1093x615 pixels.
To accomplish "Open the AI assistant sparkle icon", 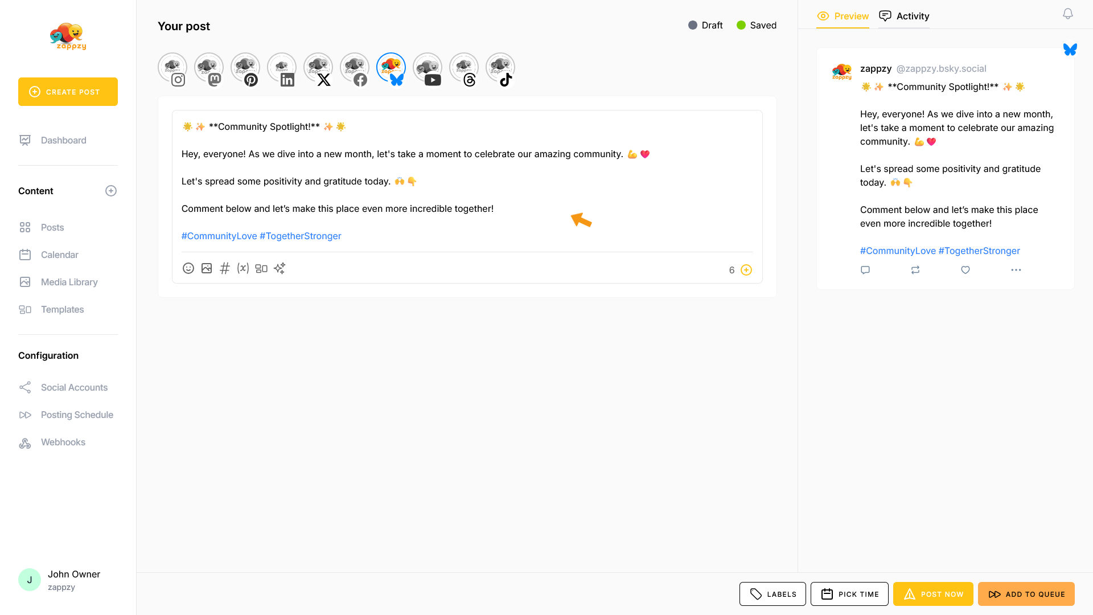I will [280, 268].
